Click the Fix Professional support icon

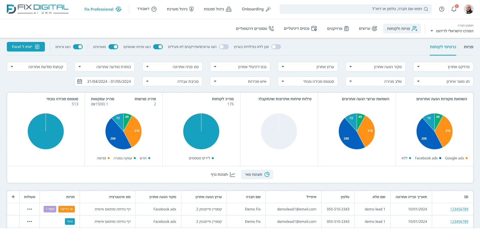118,9
